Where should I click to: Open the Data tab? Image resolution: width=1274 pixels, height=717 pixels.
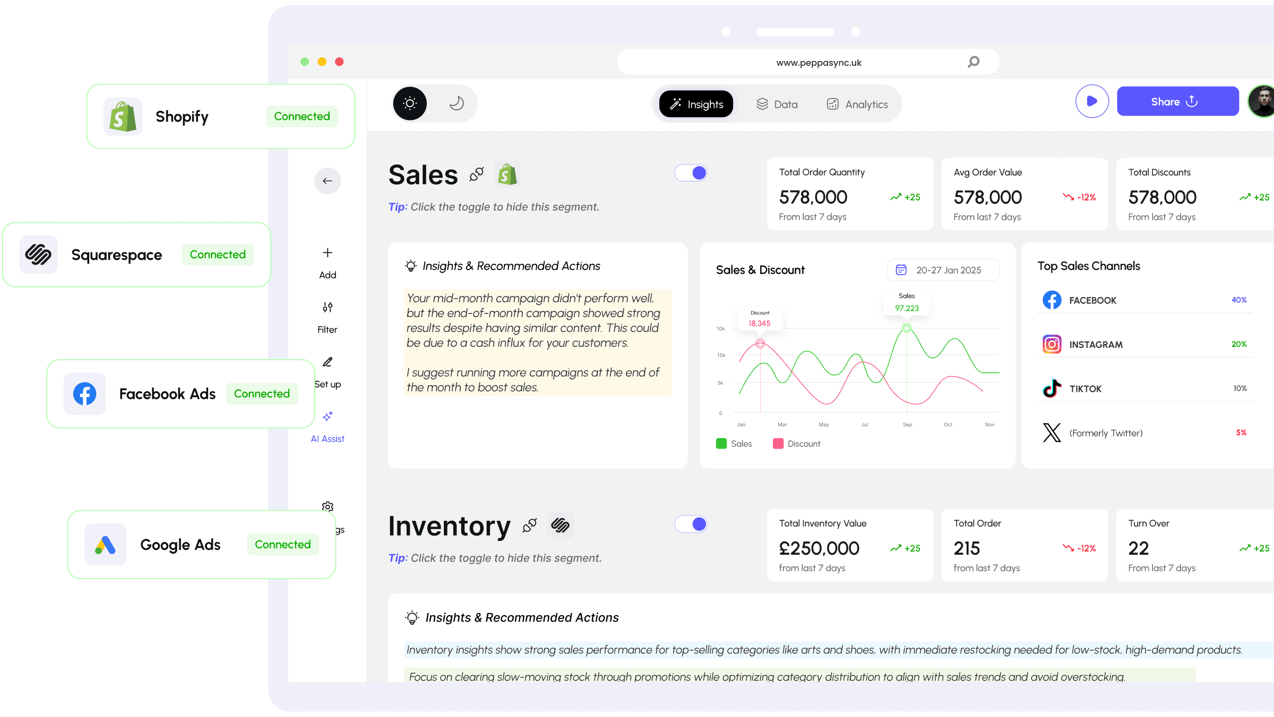click(x=777, y=104)
